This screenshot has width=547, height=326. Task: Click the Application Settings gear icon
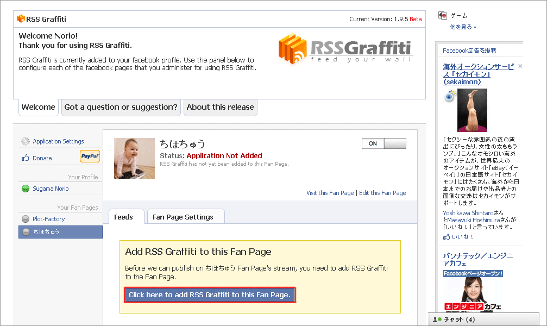coord(26,141)
